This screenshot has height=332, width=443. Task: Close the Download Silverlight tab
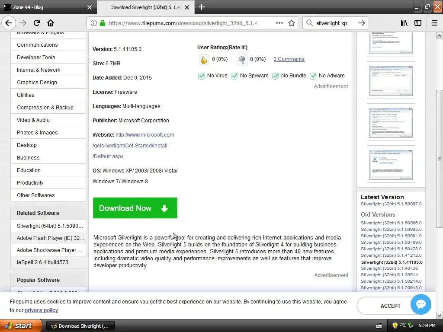point(187,7)
